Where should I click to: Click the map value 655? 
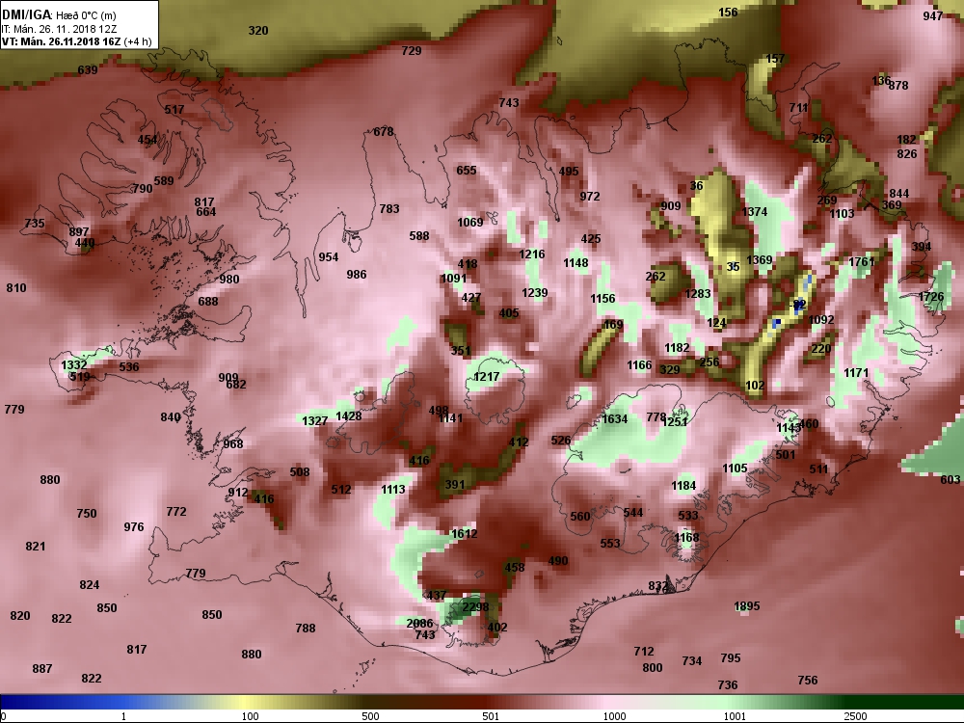pos(466,171)
